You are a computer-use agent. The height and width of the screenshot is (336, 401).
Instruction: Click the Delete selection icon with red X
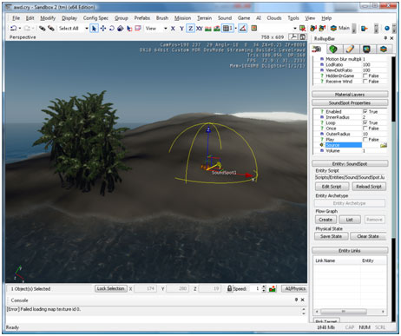[303, 29]
